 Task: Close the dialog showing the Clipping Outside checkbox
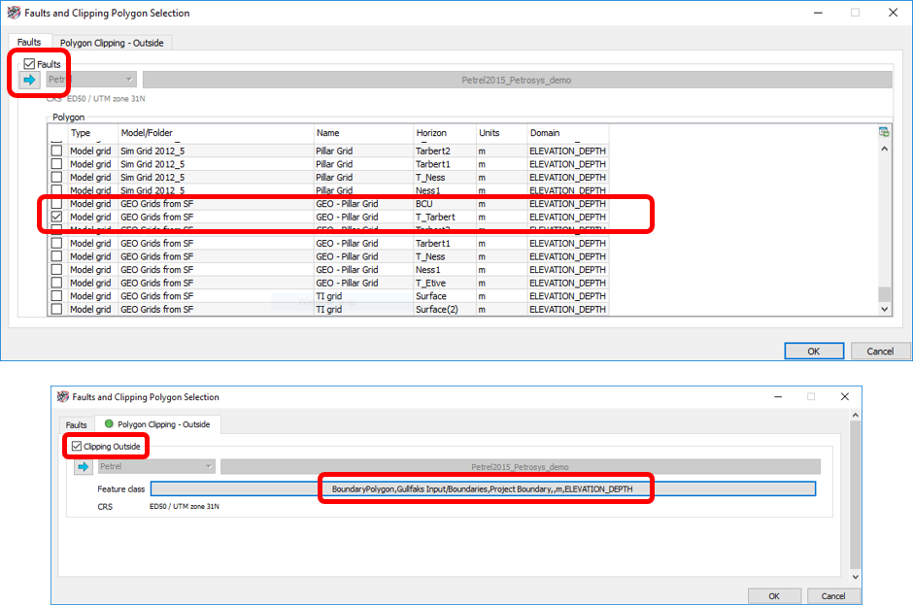(844, 396)
